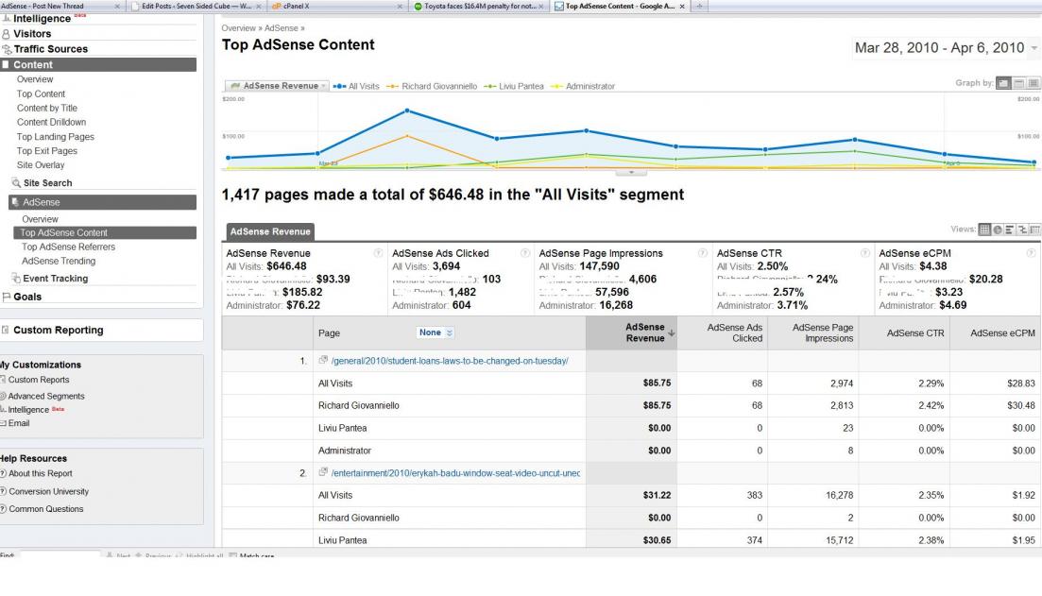This screenshot has height=596, width=1042.
Task: Click peak data point on All Visits line
Action: tap(407, 111)
